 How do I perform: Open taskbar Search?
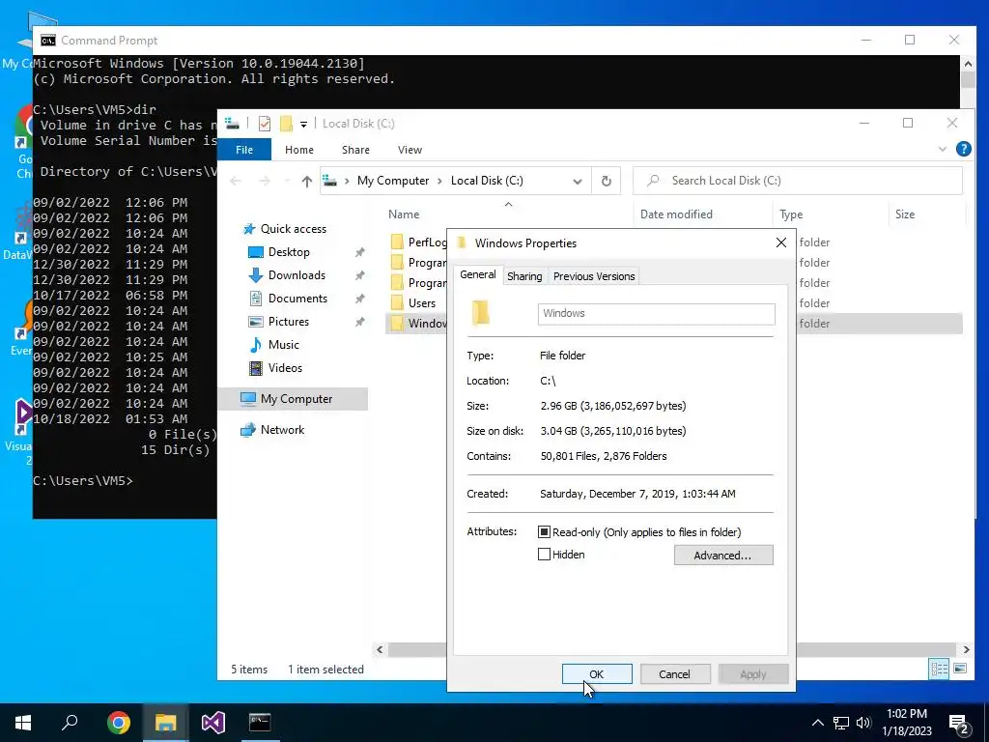click(x=70, y=723)
